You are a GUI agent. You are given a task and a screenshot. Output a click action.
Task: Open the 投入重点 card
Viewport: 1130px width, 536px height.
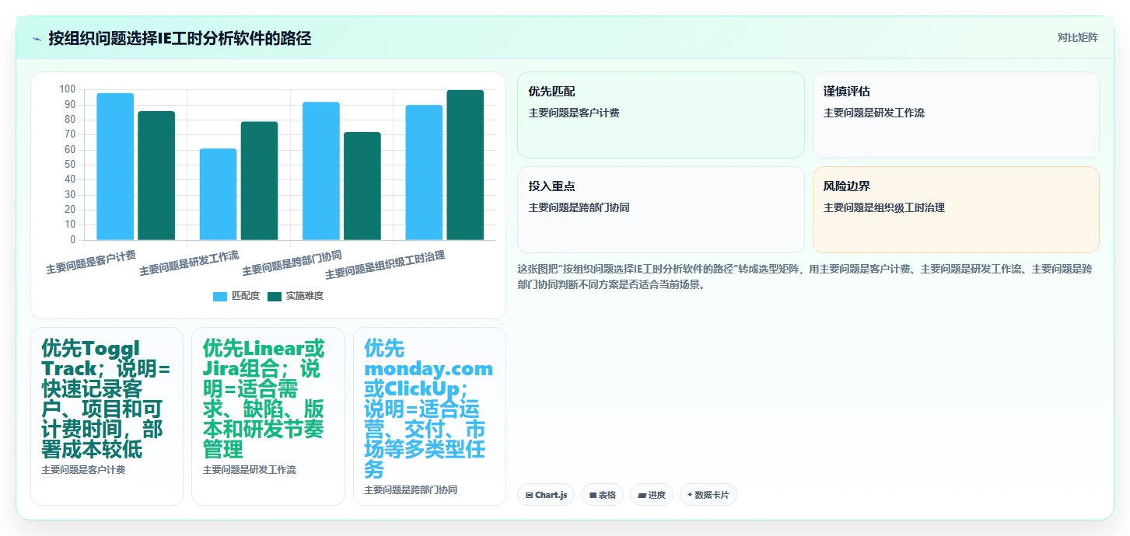[x=660, y=210]
